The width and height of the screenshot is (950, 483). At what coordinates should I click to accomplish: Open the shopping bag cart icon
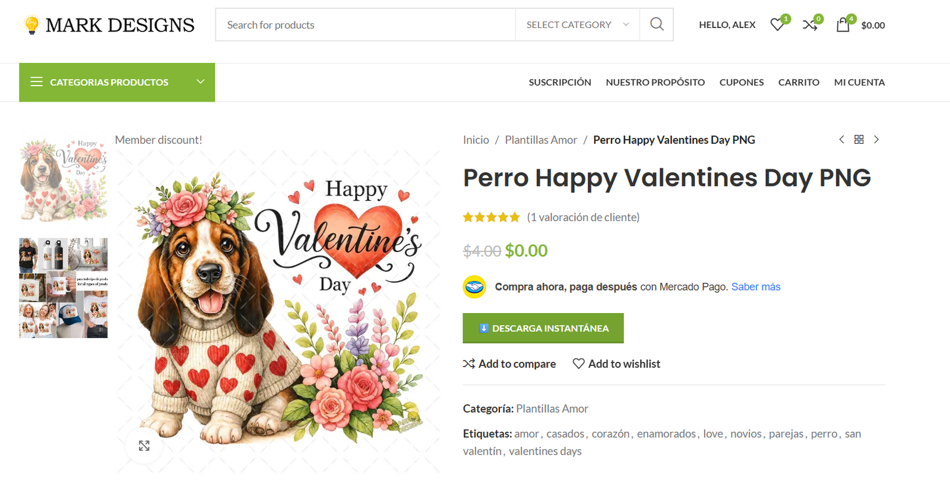click(843, 25)
